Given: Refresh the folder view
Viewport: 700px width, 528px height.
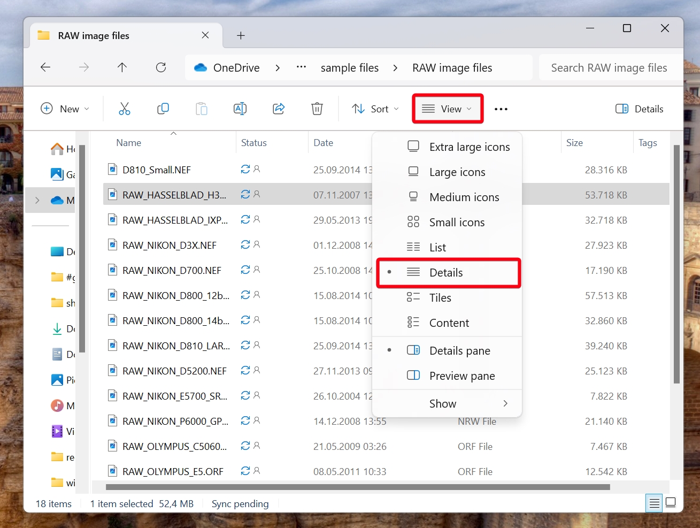Looking at the screenshot, I should pos(161,67).
